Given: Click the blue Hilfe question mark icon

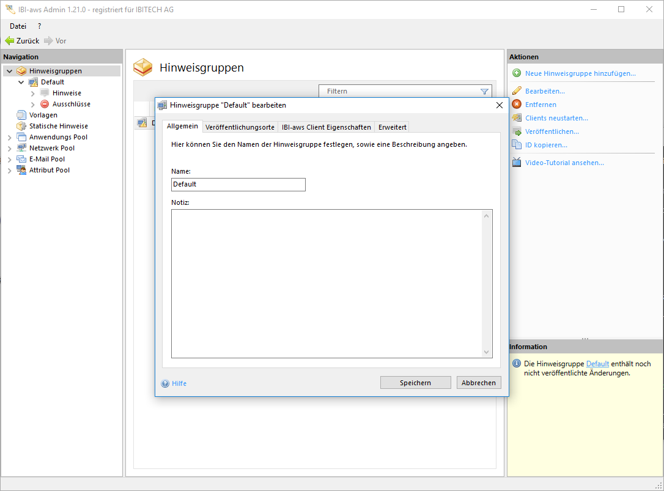Looking at the screenshot, I should (x=165, y=384).
